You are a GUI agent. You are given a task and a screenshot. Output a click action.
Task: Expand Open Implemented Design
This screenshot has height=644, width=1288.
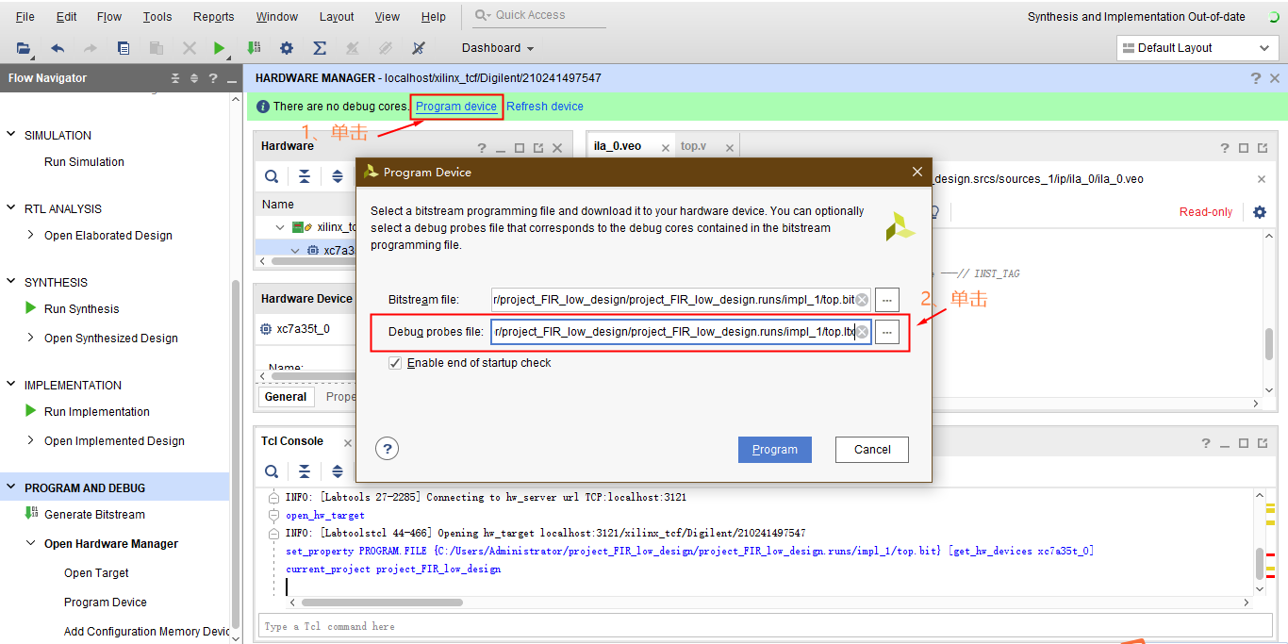pyautogui.click(x=31, y=441)
